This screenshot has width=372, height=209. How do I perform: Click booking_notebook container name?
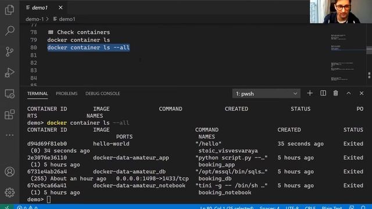pyautogui.click(x=225, y=193)
